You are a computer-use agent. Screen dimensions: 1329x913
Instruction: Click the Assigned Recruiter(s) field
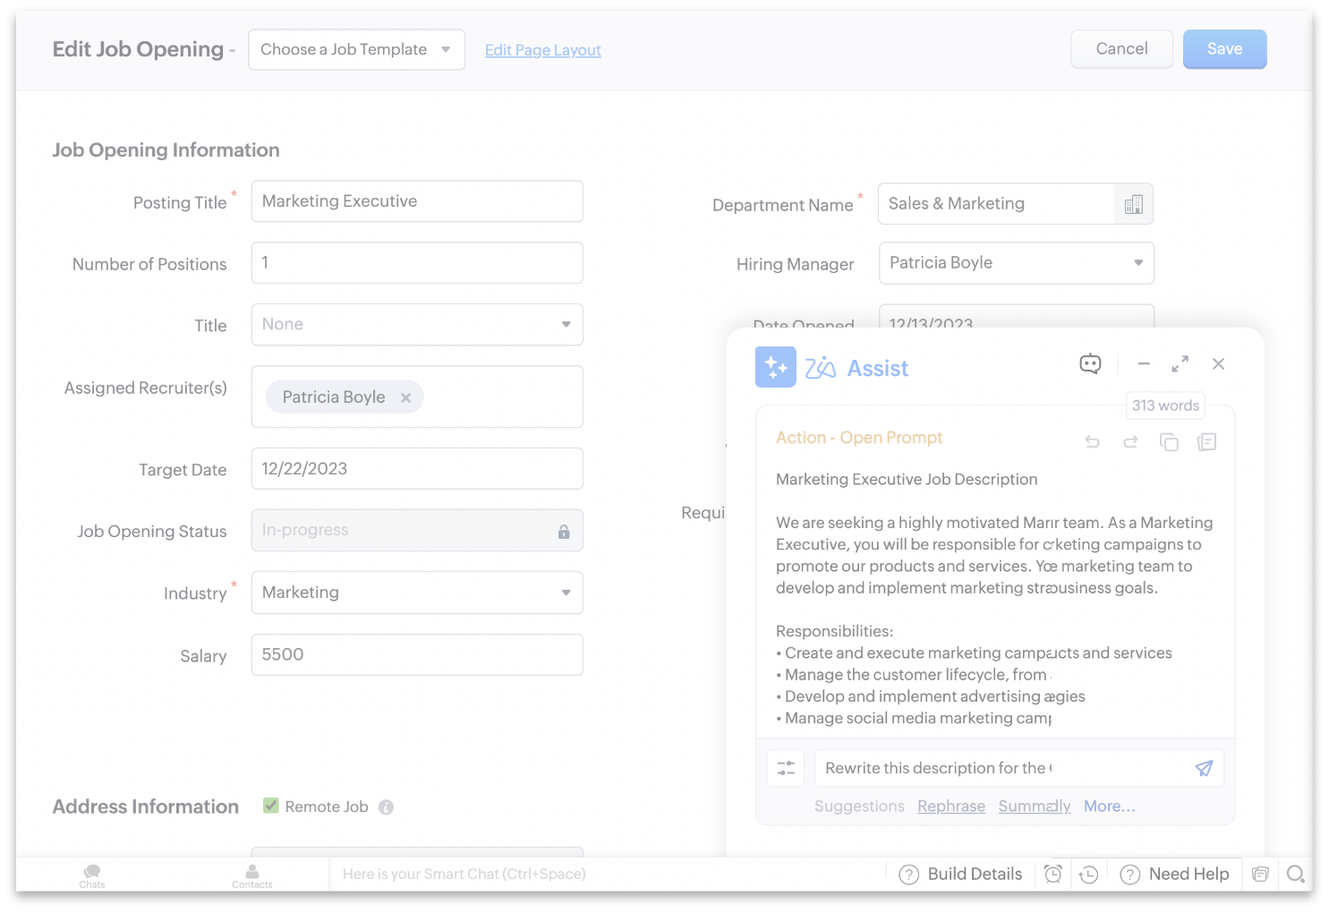[417, 397]
